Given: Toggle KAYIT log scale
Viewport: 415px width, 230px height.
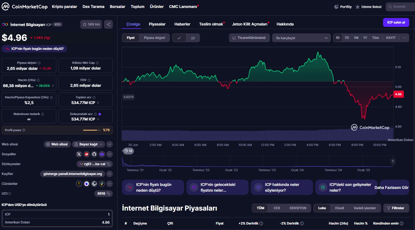Looking at the screenshot, I should tap(391, 38).
